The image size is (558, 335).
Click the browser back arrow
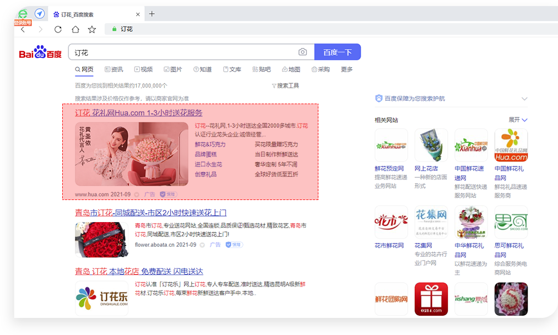[23, 30]
